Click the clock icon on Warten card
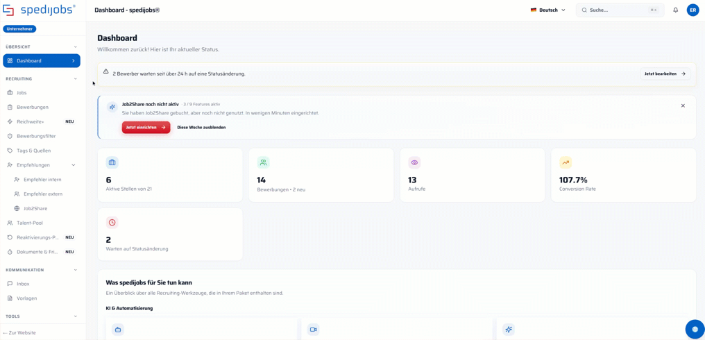The image size is (705, 340). pyautogui.click(x=112, y=222)
